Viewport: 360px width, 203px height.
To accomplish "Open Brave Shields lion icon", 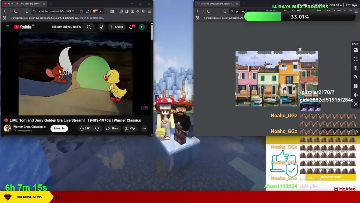I will [x=94, y=11].
